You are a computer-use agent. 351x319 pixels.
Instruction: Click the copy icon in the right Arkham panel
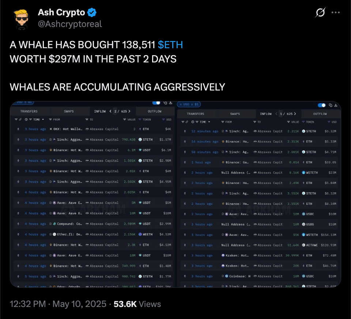click(331, 105)
